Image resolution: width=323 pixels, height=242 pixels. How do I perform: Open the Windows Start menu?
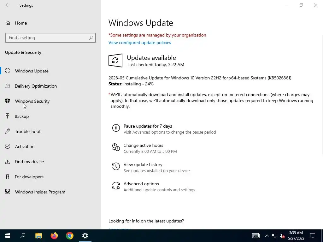tap(8, 236)
